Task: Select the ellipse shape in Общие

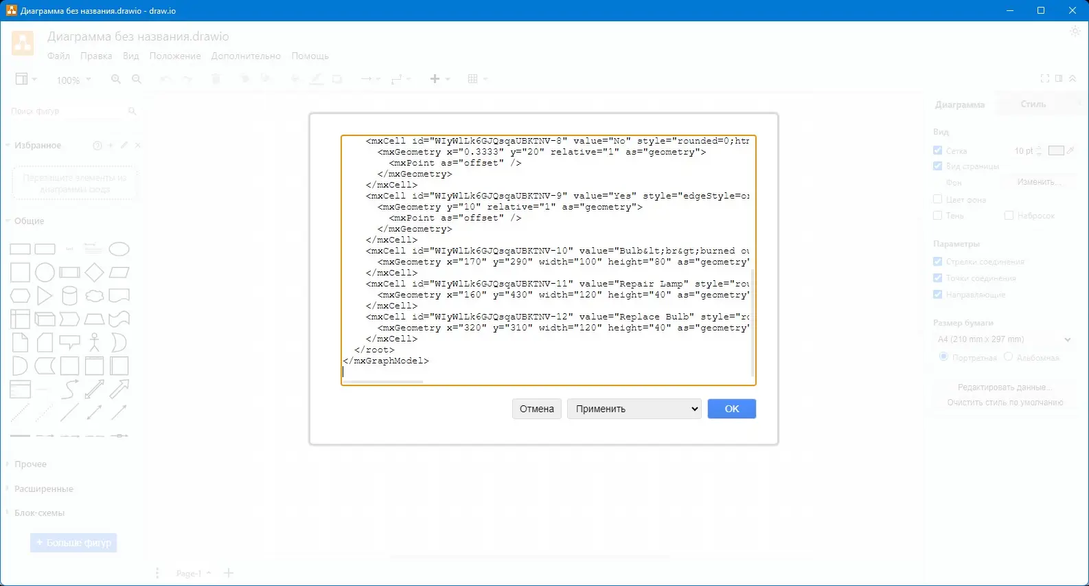Action: coord(119,249)
